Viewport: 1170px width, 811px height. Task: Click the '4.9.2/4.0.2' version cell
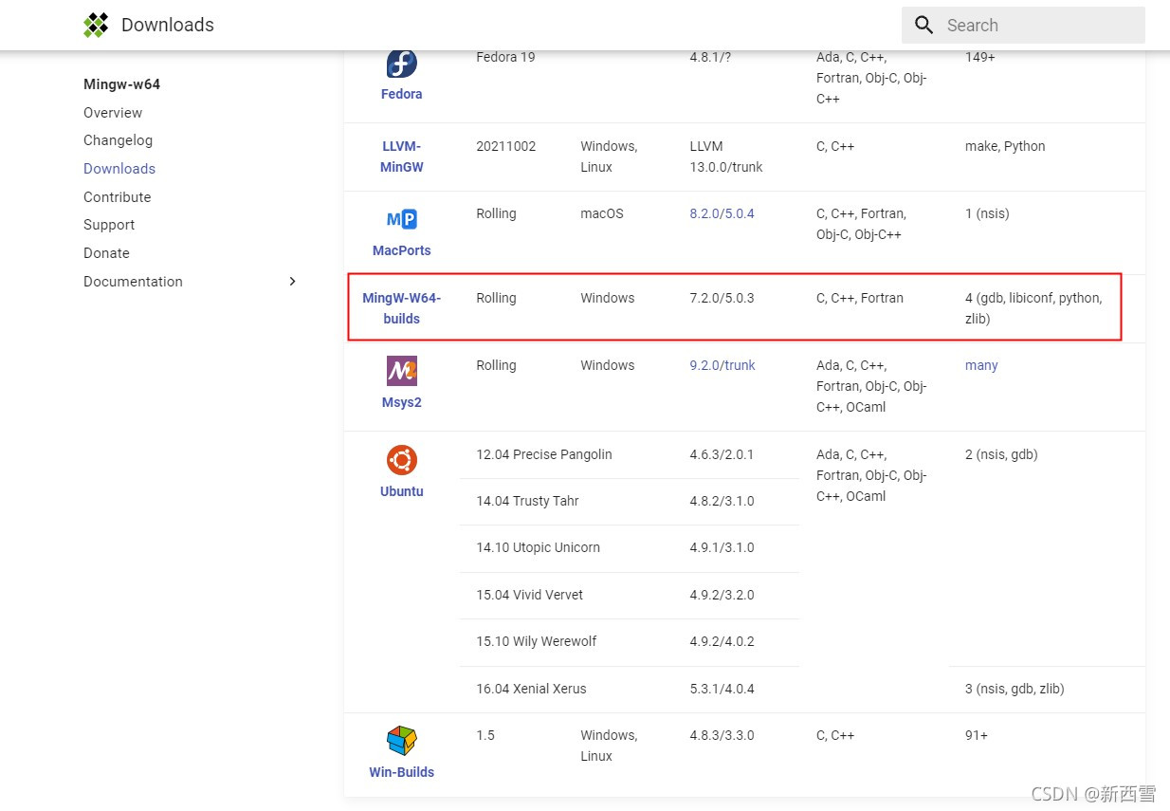[x=722, y=641]
